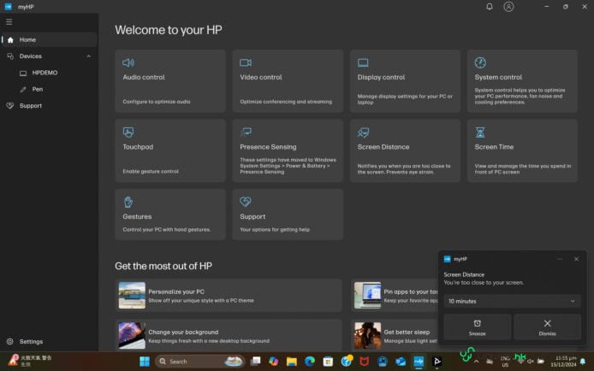
Task: Click the Touchpad card icon
Action: click(128, 132)
